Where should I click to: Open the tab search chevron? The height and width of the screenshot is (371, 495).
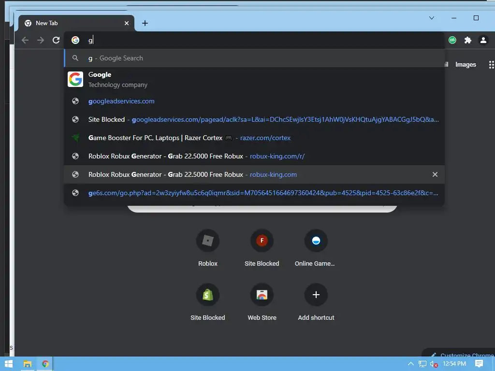(x=432, y=18)
